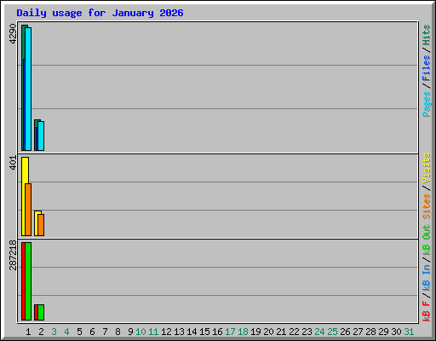Click day 21 on the axis
This screenshot has width=436, height=341.
(x=281, y=332)
